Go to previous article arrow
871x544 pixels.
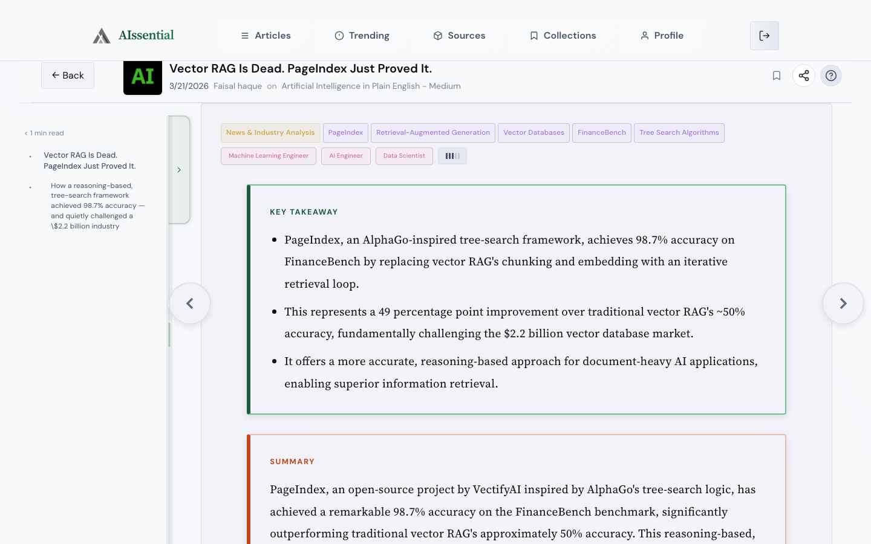point(190,303)
